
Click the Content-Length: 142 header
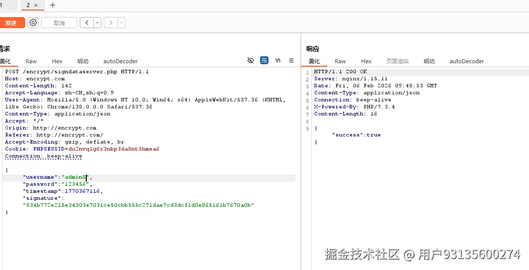pos(38,86)
